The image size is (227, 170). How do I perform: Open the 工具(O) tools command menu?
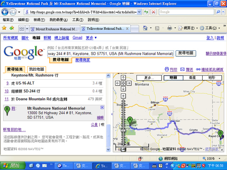coord(210,28)
